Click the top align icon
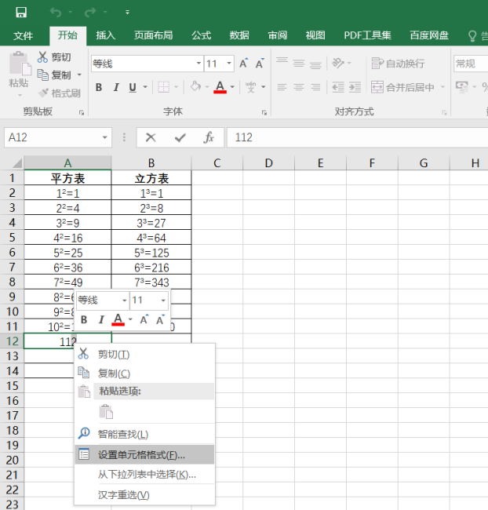The image size is (488, 510). (282, 62)
